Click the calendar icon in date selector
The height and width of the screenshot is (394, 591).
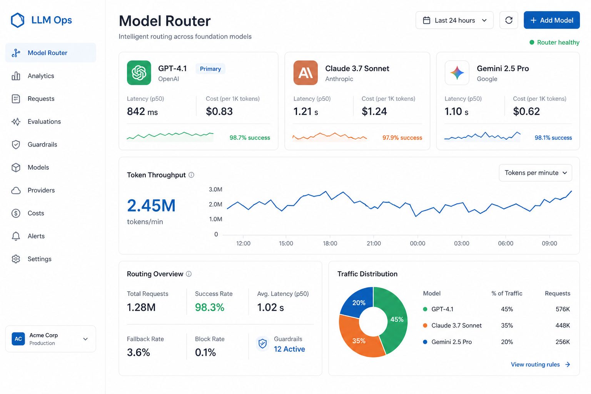pos(426,20)
